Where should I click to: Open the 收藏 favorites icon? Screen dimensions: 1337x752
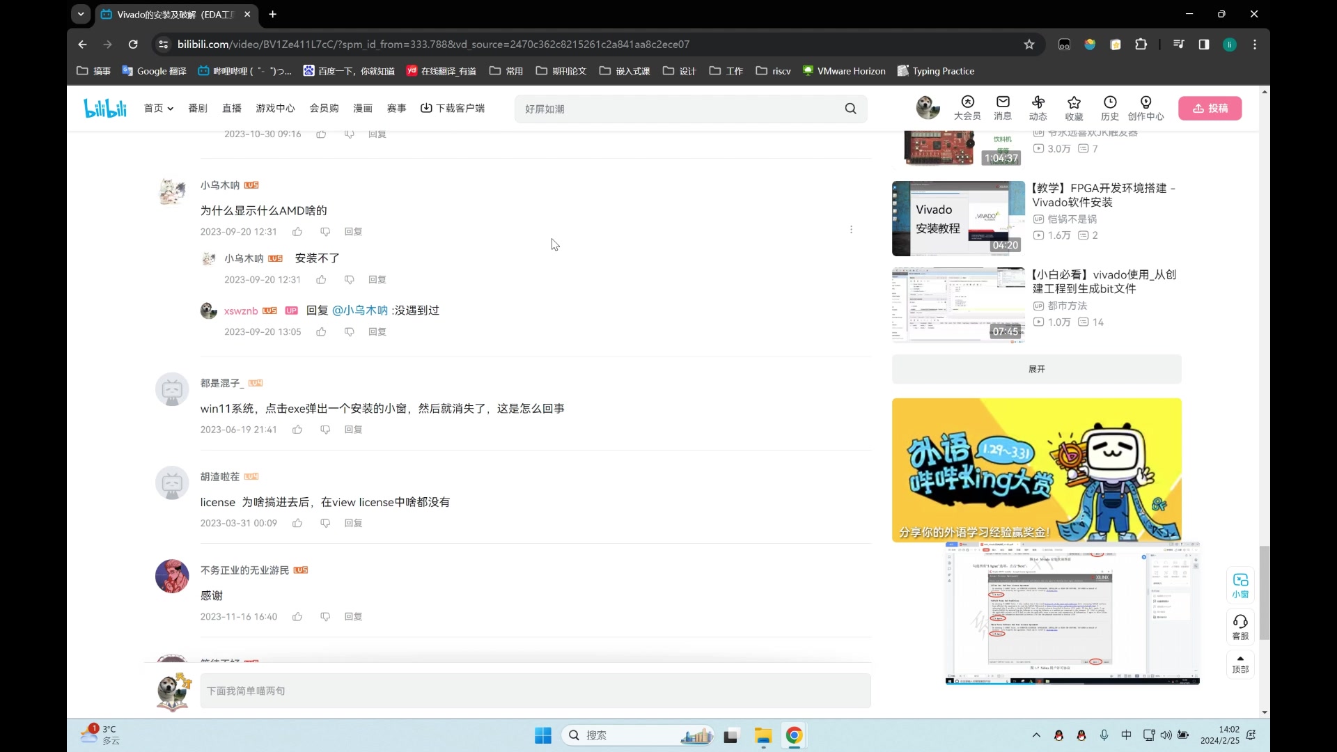click(1074, 108)
